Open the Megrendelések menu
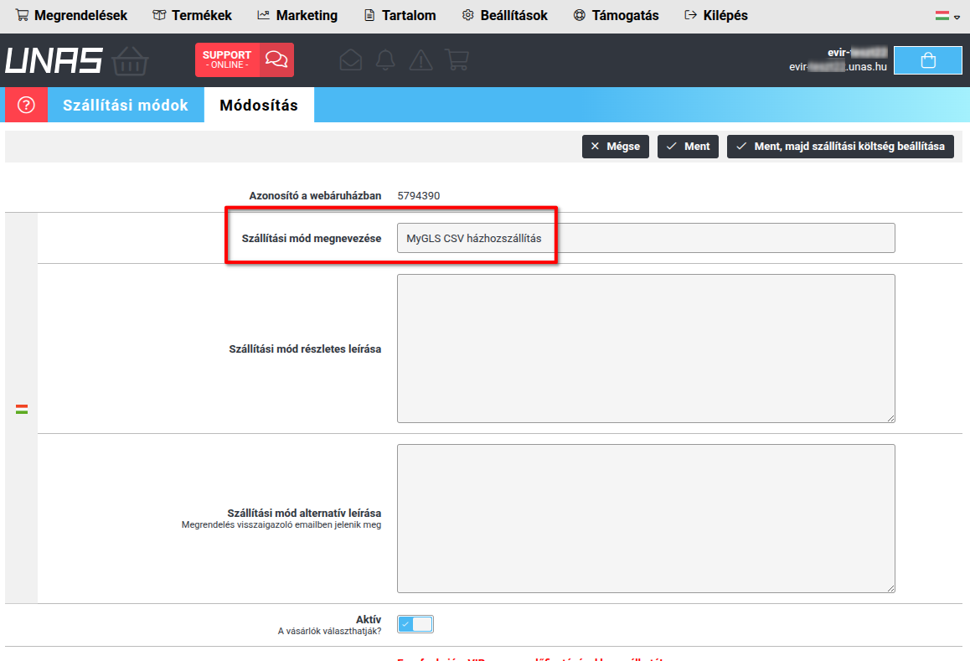 point(71,15)
